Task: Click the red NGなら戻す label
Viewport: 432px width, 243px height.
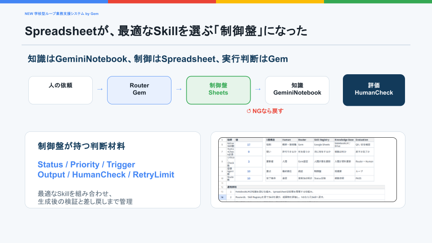Action: tap(268, 111)
